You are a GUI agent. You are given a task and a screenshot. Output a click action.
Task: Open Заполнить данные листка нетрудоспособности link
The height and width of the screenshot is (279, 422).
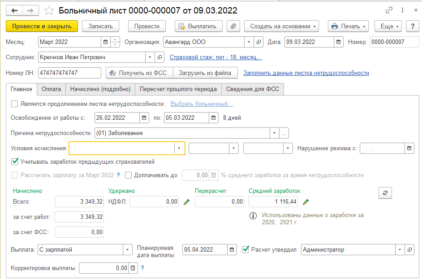(306, 73)
